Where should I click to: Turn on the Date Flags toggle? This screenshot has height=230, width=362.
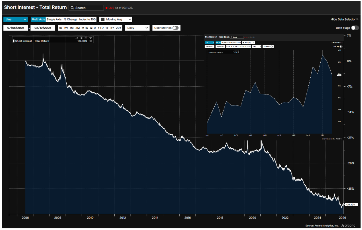(355, 28)
